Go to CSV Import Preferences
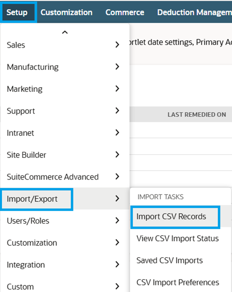The width and height of the screenshot is (232, 292). (178, 283)
